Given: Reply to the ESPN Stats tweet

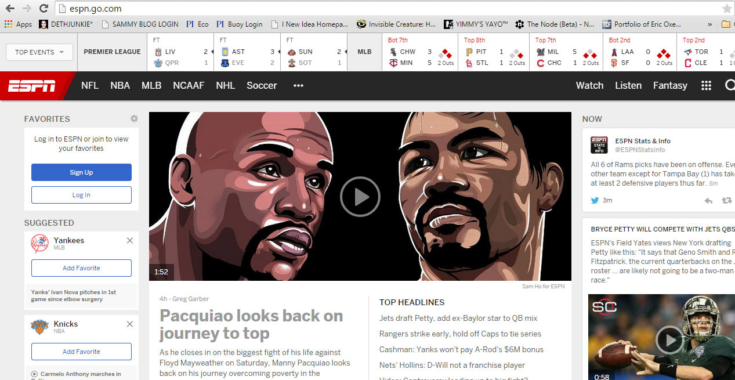Looking at the screenshot, I should pyautogui.click(x=708, y=201).
